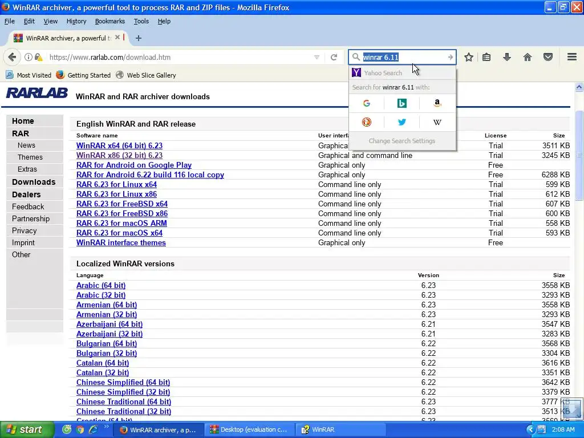Image resolution: width=584 pixels, height=438 pixels.
Task: Open Dealers in sidebar
Action: [x=26, y=194]
